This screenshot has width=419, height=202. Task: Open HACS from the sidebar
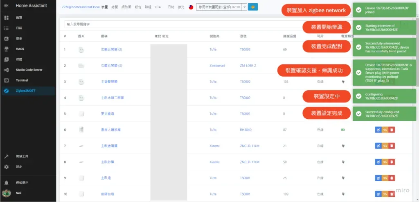(x=20, y=49)
